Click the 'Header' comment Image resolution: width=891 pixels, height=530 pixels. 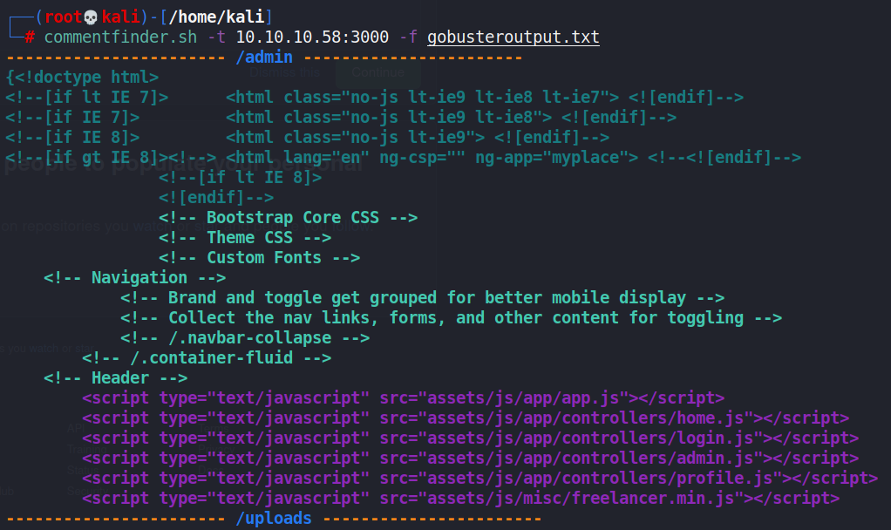coord(116,378)
